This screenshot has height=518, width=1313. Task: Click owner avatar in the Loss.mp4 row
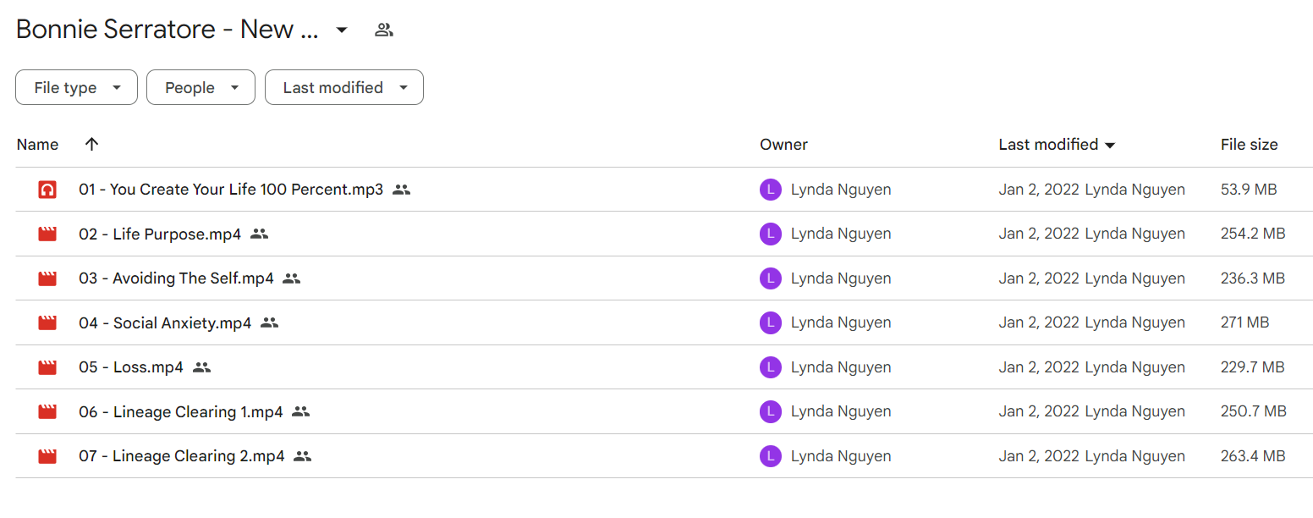coord(770,367)
